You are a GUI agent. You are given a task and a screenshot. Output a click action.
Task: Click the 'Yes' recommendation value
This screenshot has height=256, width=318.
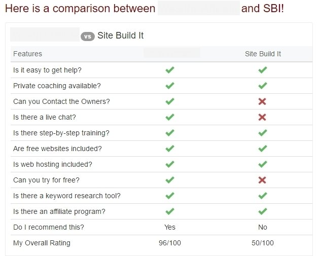tap(170, 227)
